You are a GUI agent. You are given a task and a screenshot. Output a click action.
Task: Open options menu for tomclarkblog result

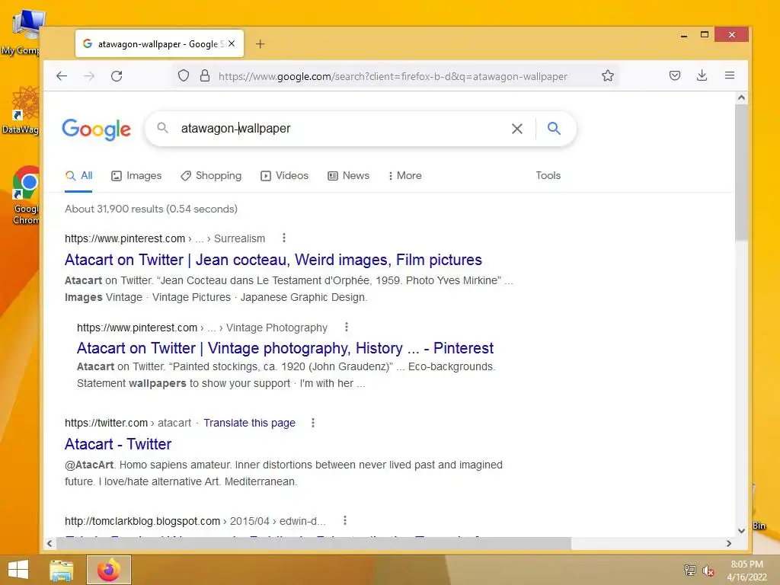tap(345, 520)
